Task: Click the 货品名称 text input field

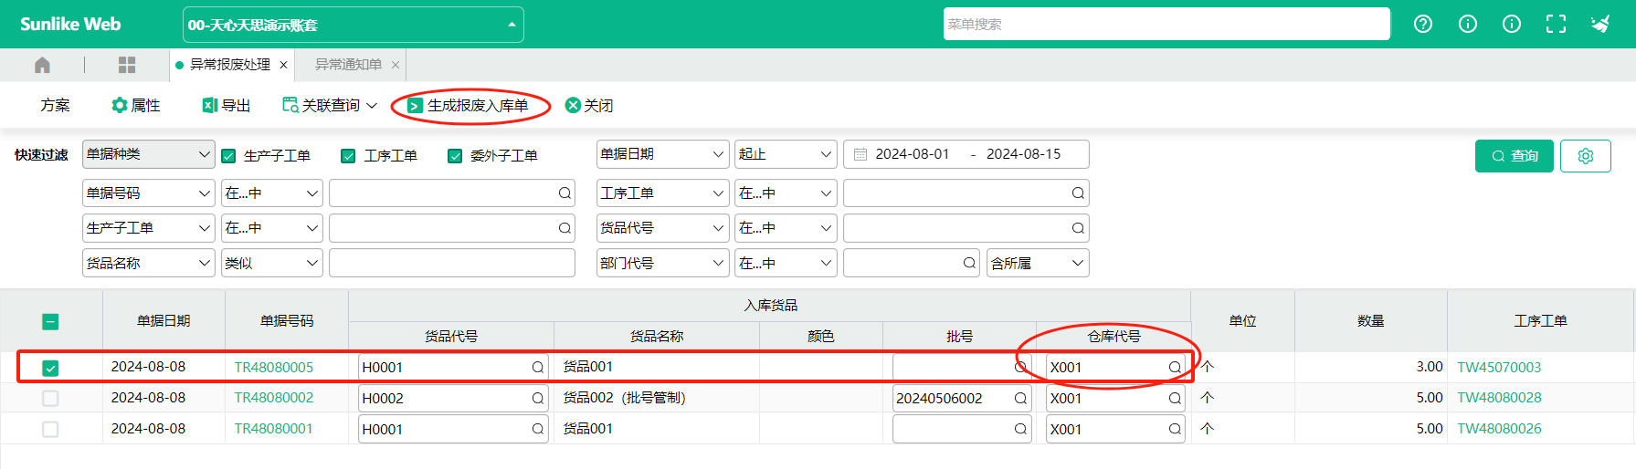Action: point(452,264)
